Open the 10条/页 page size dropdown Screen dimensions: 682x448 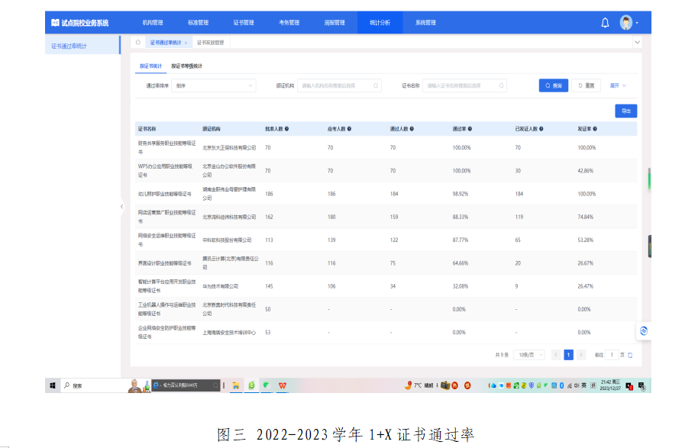point(529,355)
